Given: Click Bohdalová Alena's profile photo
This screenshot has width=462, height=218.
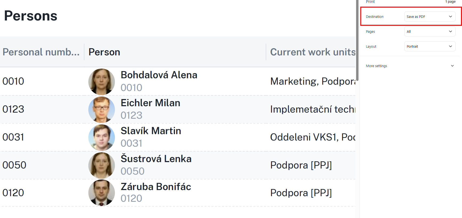Looking at the screenshot, I should point(102,82).
